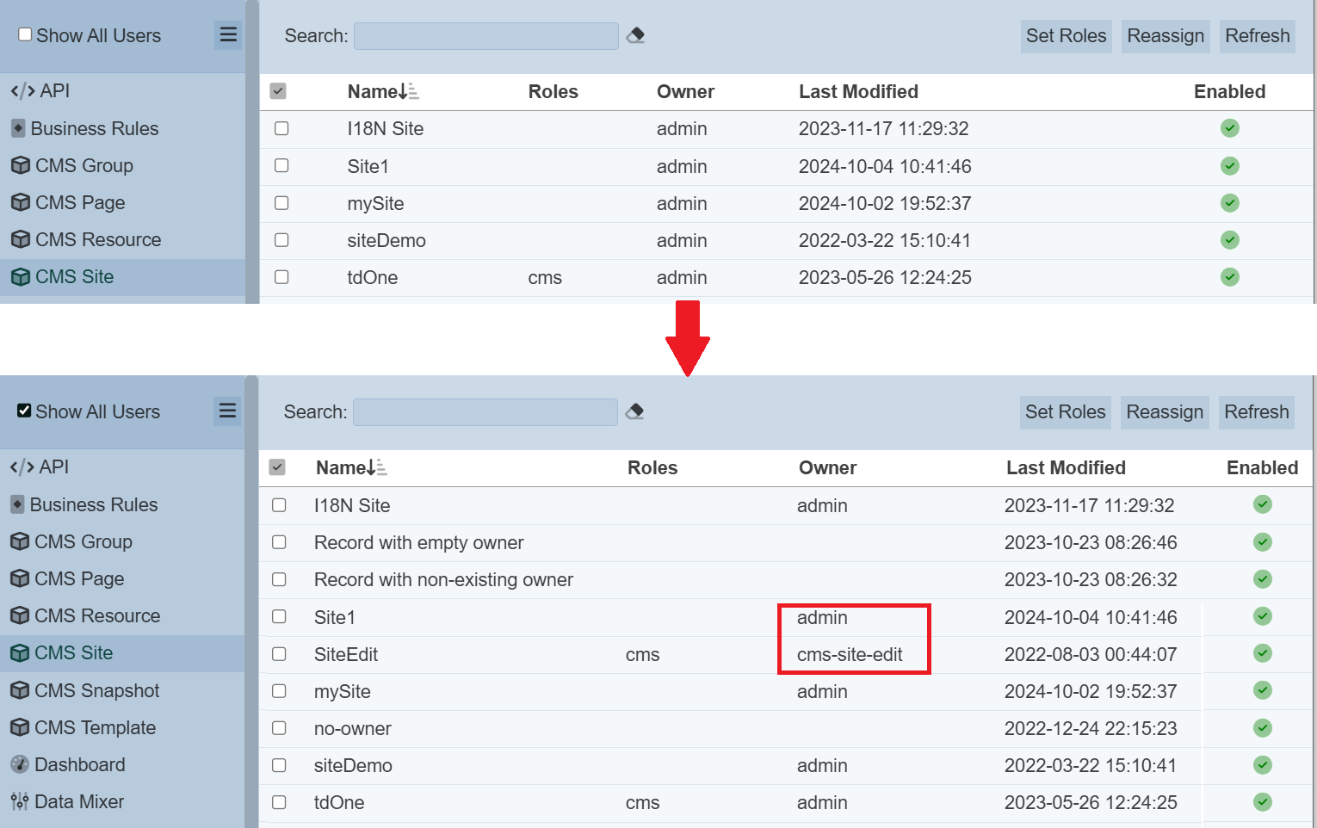Screen dimensions: 1317x828
Task: Select the SiteEdit row checkbox
Action: 279,654
